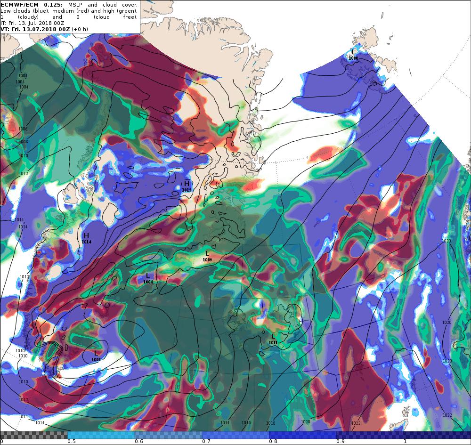The width and height of the screenshot is (471, 445).
Task: Click the 0.6 colorbar tick label
Action: click(139, 441)
